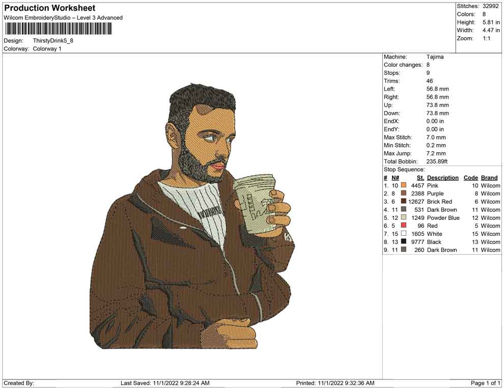Click the orange Pink thread swatch
504x388 pixels.
pyautogui.click(x=404, y=185)
